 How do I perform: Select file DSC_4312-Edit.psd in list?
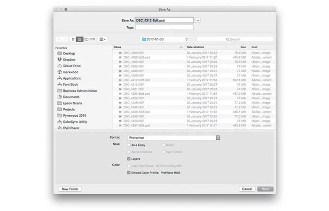(194, 80)
